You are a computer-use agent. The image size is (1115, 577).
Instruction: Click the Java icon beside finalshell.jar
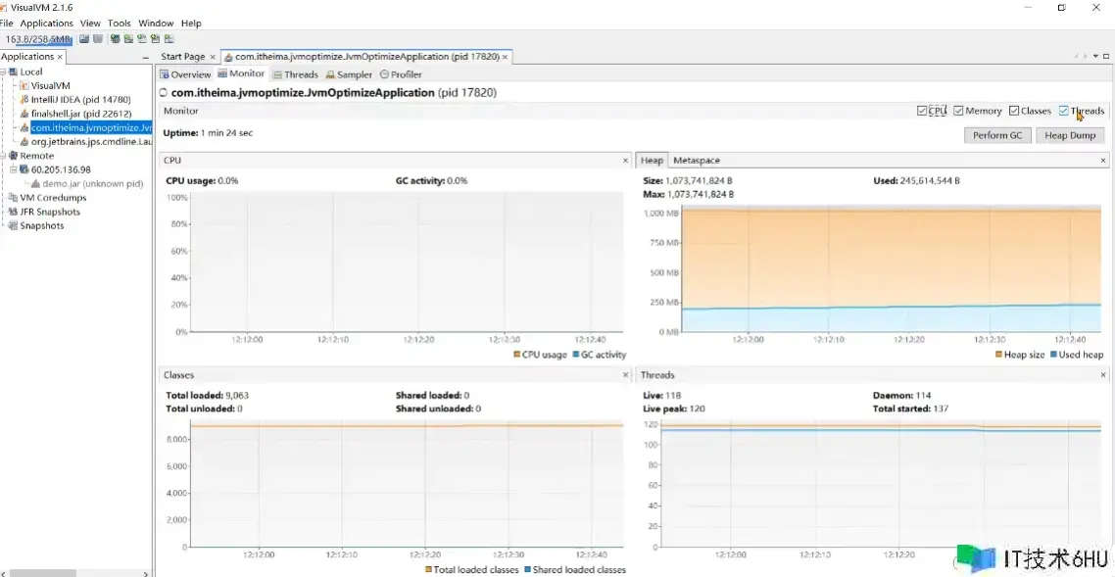(x=24, y=114)
